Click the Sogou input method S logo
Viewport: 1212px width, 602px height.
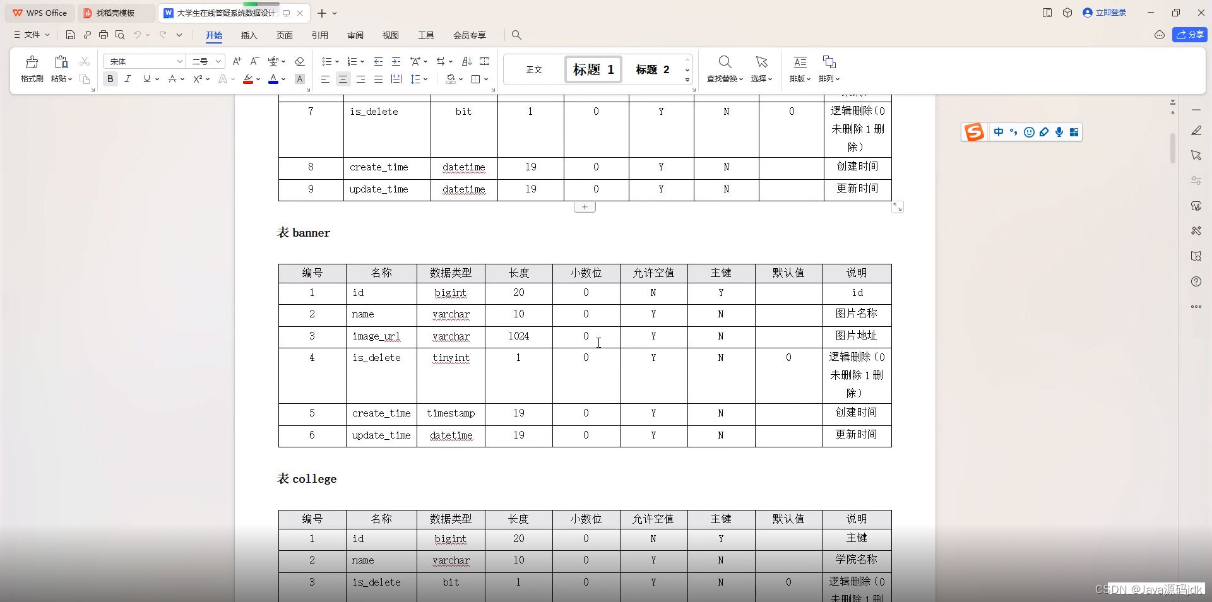(x=974, y=132)
